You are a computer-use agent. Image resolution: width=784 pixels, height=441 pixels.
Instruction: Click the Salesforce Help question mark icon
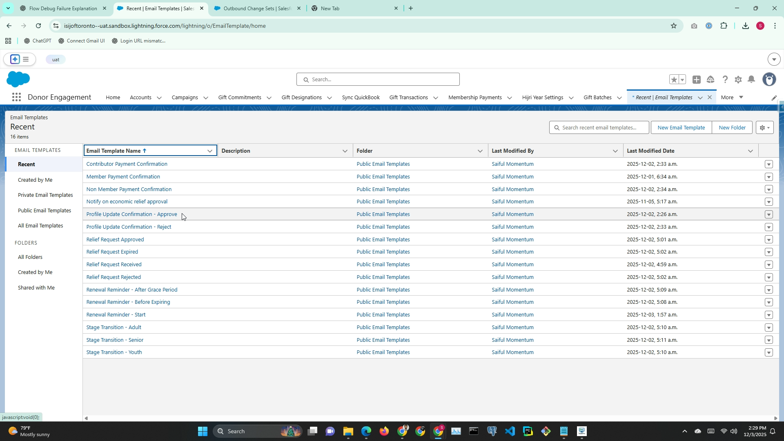[x=725, y=80]
